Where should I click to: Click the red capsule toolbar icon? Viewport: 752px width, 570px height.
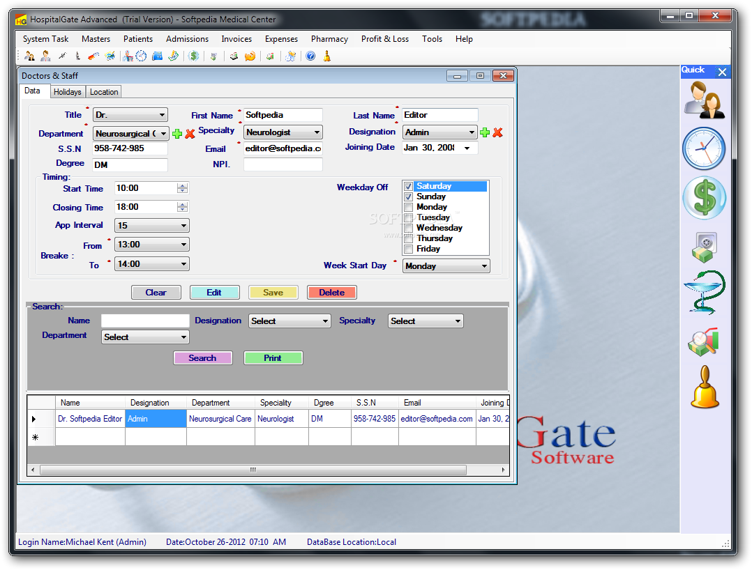click(x=93, y=56)
